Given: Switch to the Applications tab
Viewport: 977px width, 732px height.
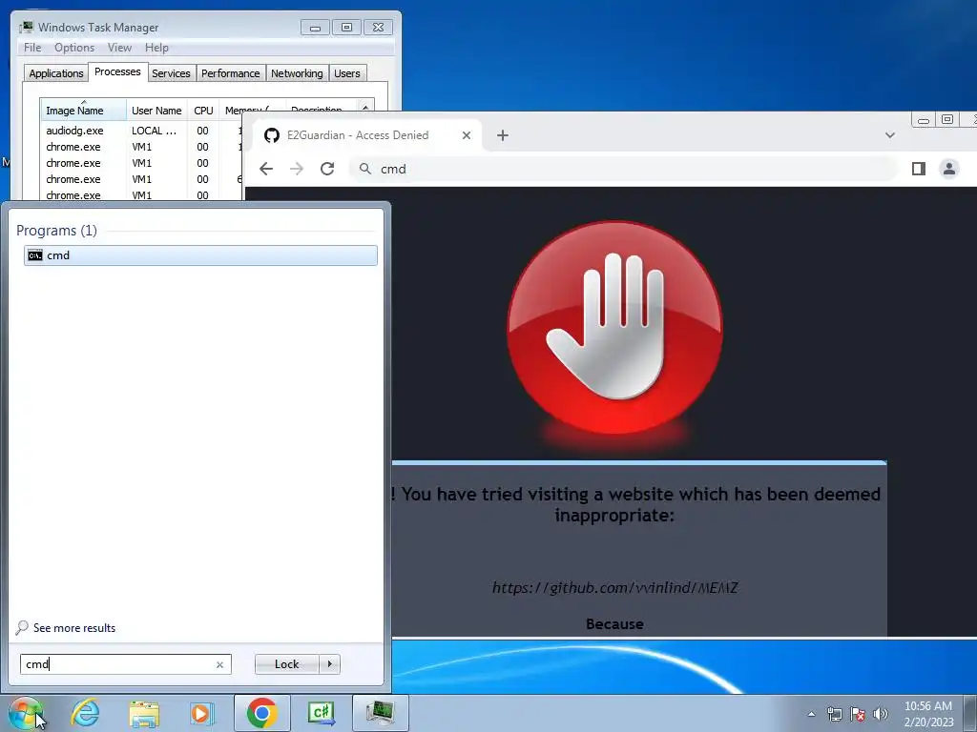Looking at the screenshot, I should [56, 73].
